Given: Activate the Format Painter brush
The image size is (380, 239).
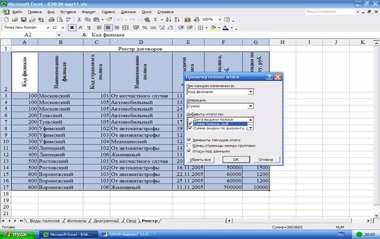Looking at the screenshot, I should click(109, 20).
